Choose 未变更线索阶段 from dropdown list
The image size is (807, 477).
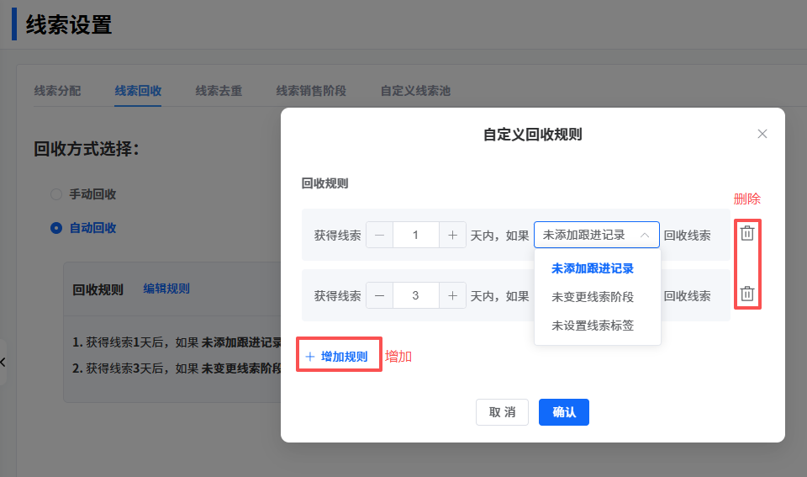tap(592, 297)
